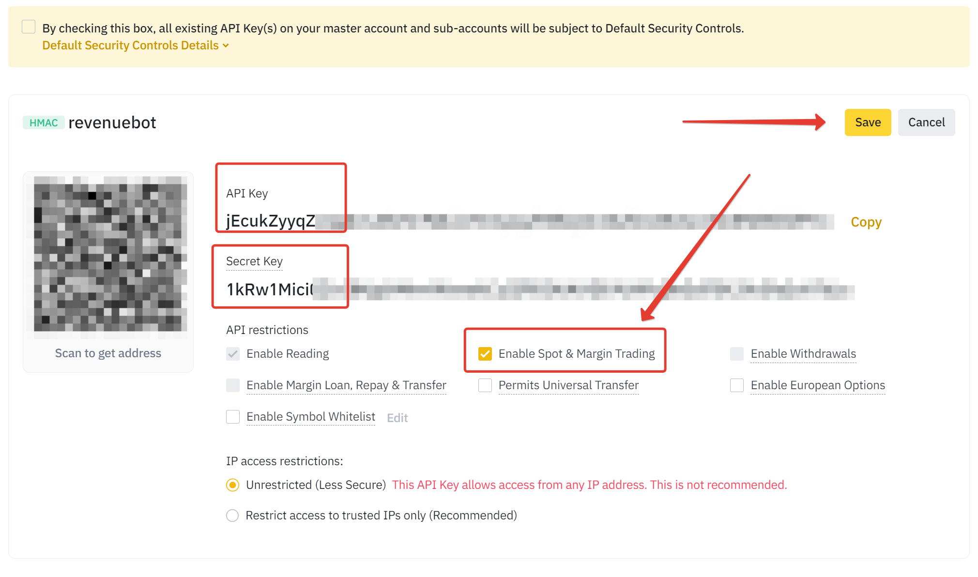Expand Default Security Controls Details
This screenshot has height=577, width=978.
135,46
